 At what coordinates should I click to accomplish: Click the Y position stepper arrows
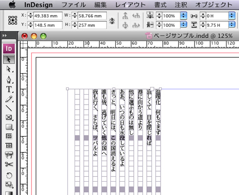point(30,25)
